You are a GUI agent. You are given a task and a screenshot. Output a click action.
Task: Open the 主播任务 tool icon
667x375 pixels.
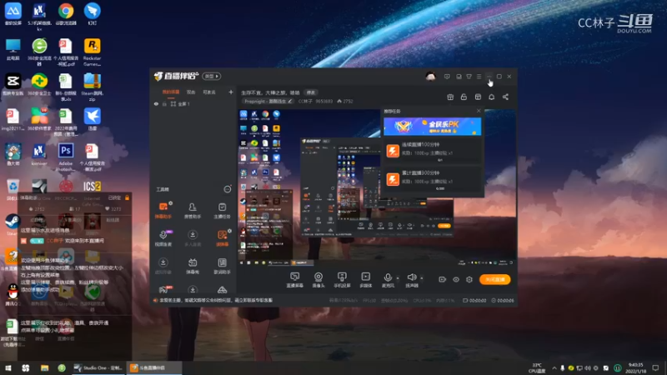[222, 210]
